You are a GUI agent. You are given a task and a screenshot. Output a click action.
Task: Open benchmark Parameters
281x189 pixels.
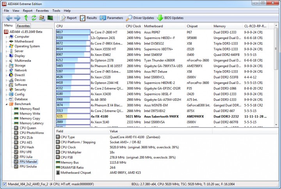(x=111, y=18)
